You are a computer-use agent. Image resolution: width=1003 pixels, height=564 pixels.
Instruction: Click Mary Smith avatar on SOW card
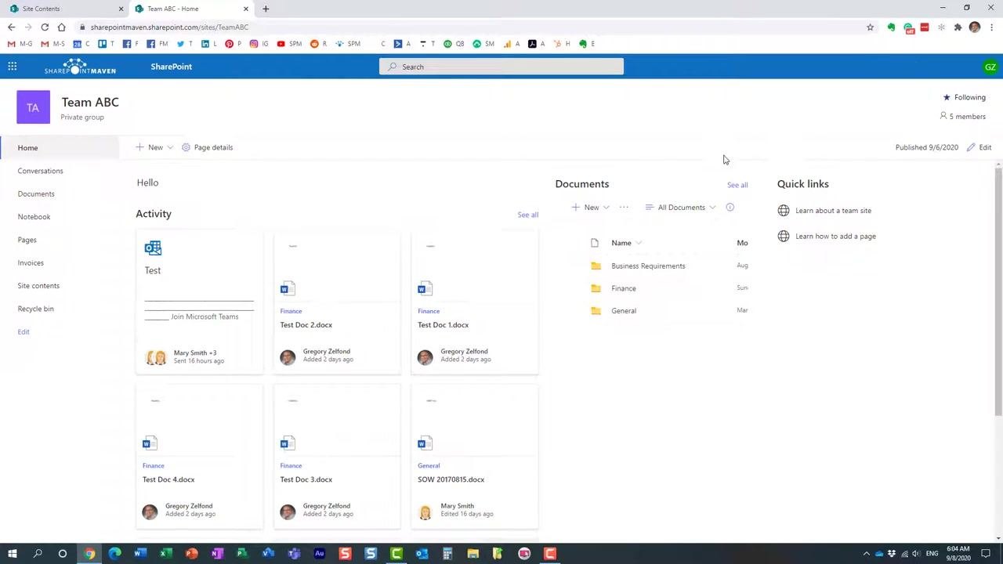click(425, 512)
